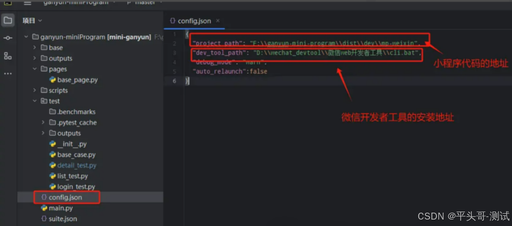
Task: Open base_case.py file
Action: tap(77, 155)
